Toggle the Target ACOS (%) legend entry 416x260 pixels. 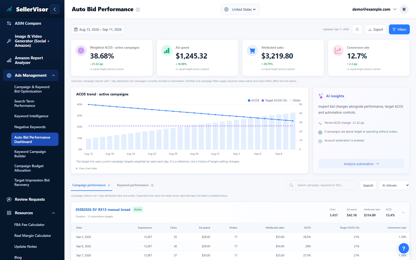click(x=274, y=100)
